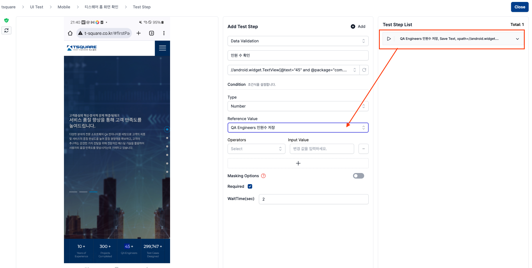Click the 45 + QA Engineers counter
532x268 pixels.
129,250
